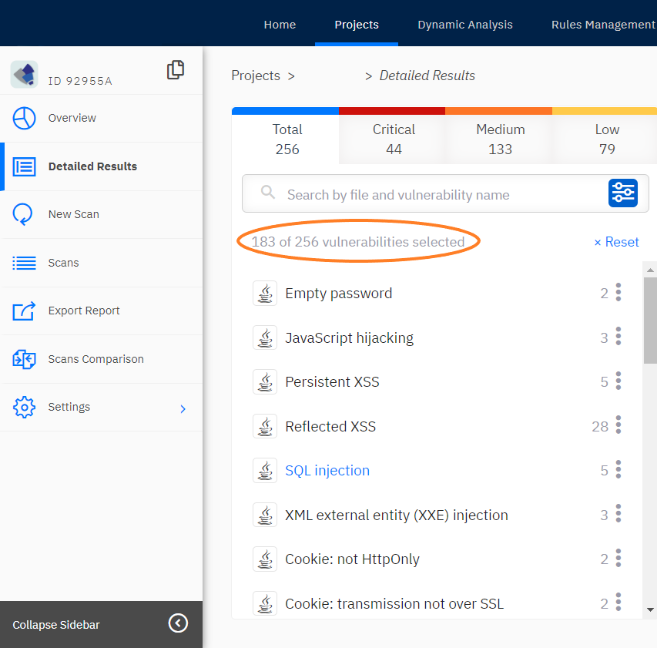Click the scrollbar up arrow
This screenshot has width=657, height=648.
tap(650, 270)
